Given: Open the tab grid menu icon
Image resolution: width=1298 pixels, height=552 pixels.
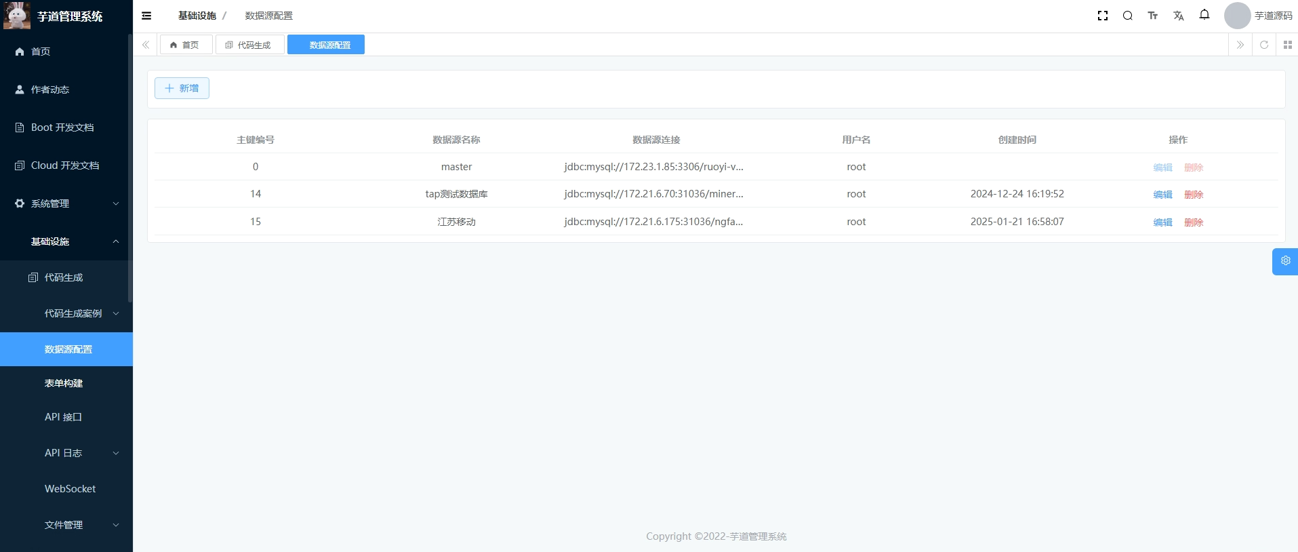Looking at the screenshot, I should pyautogui.click(x=1287, y=45).
